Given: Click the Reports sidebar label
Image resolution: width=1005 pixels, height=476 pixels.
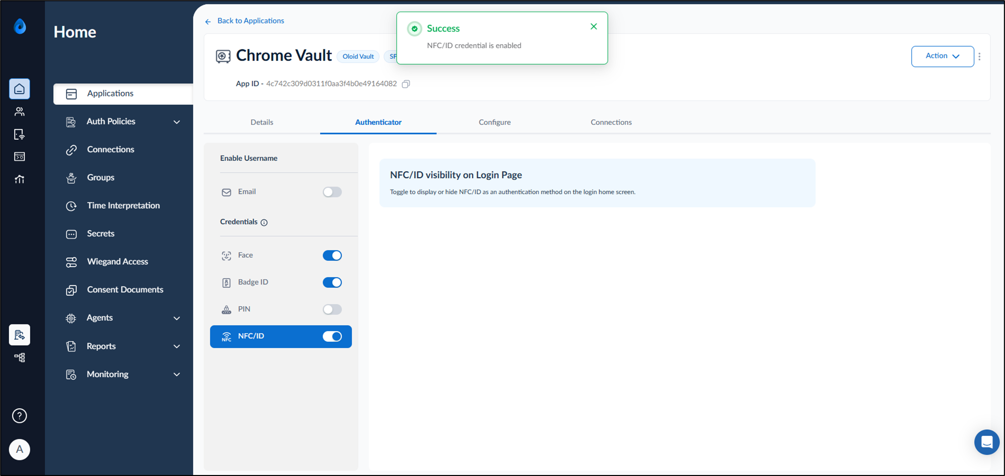Looking at the screenshot, I should (x=101, y=346).
